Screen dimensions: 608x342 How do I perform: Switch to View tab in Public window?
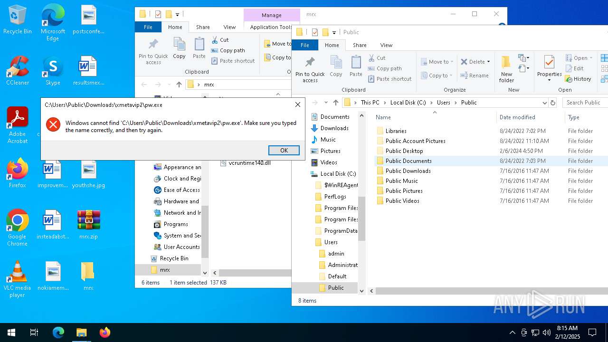pyautogui.click(x=386, y=45)
